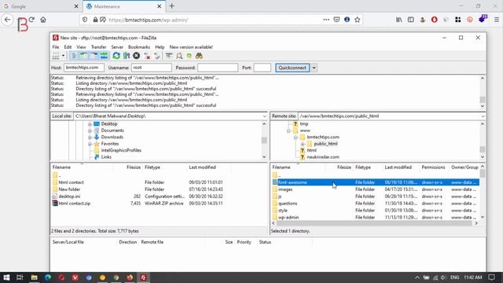503x283 pixels.
Task: Toggle remote directory tree display
Action: [x=94, y=56]
